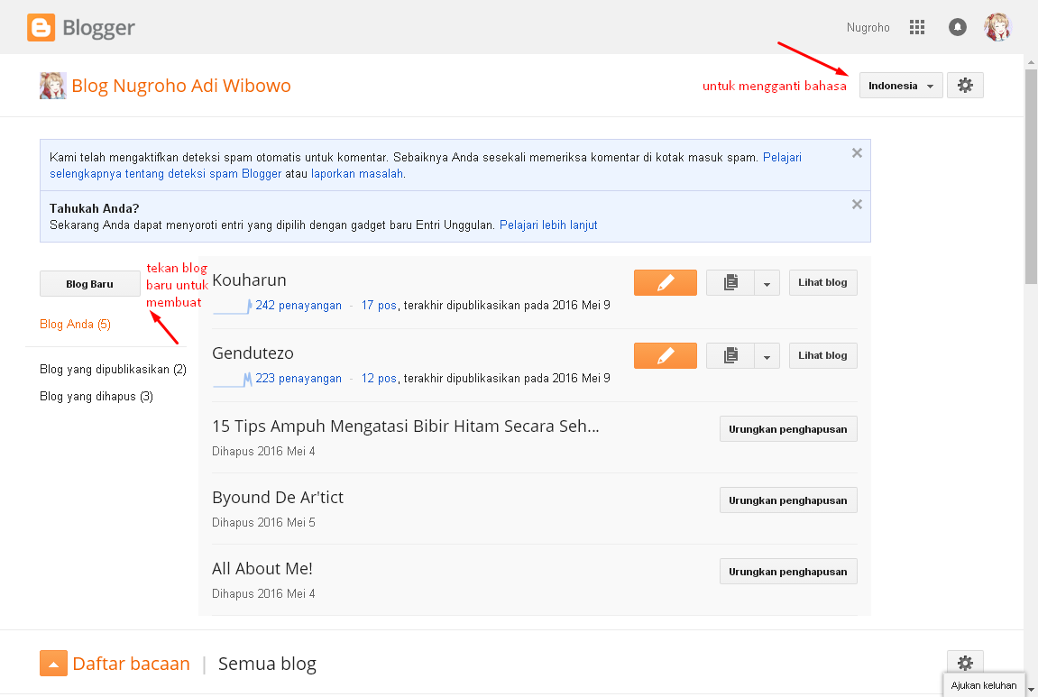Click the Blog Nugroho Adi Wibowo avatar
This screenshot has width=1038, height=697.
point(52,85)
